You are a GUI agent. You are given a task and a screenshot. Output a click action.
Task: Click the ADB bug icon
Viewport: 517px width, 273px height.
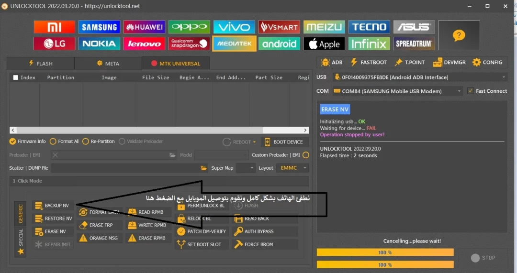(x=326, y=62)
